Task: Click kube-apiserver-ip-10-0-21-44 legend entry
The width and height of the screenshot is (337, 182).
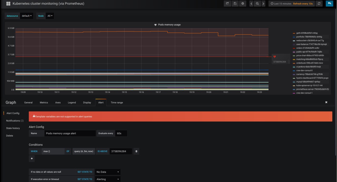Action: coord(309,85)
